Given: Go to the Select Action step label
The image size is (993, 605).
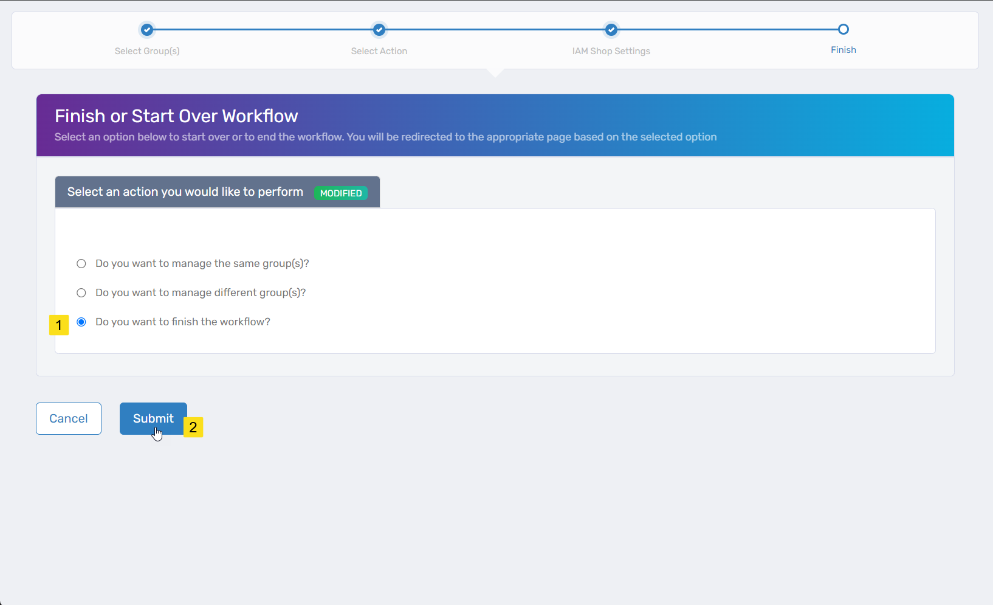Looking at the screenshot, I should (x=379, y=51).
